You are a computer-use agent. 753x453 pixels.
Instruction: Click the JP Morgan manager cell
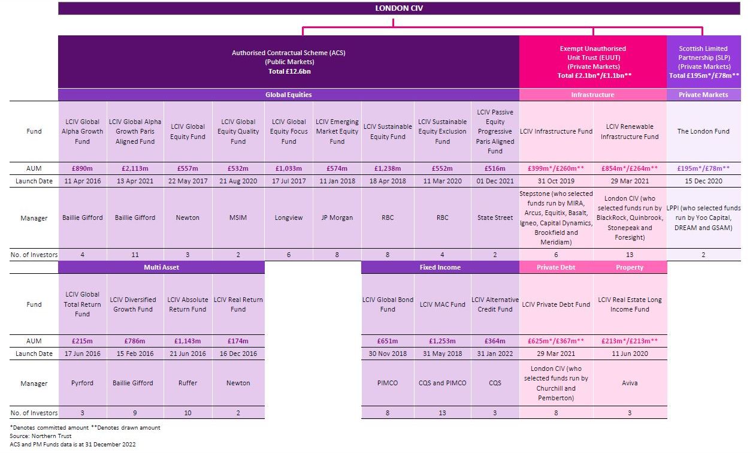click(x=337, y=218)
